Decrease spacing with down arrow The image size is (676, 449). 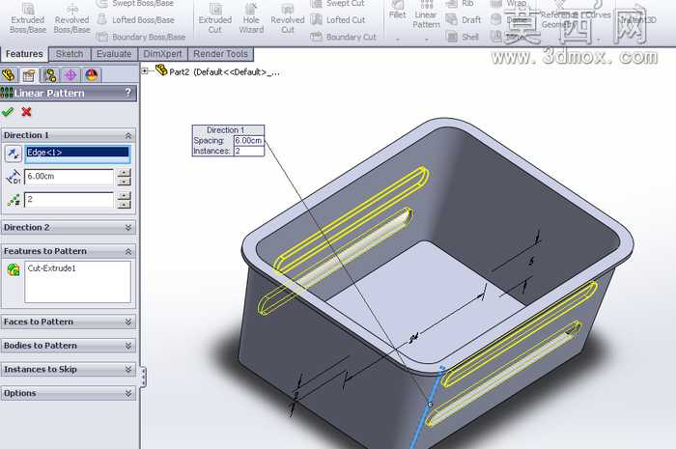(125, 182)
